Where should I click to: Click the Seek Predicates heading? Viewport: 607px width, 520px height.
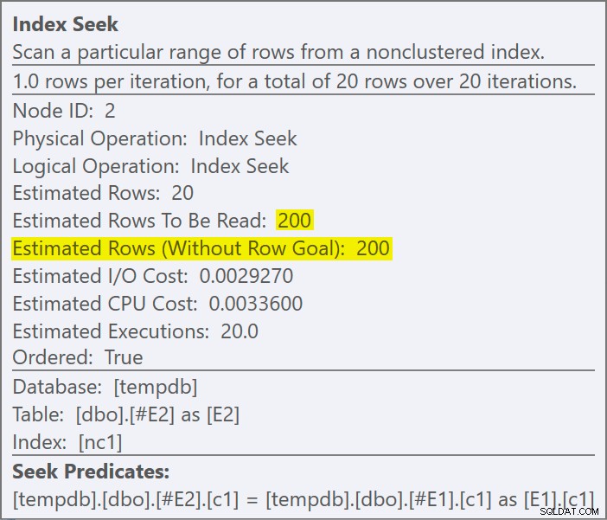pos(91,472)
